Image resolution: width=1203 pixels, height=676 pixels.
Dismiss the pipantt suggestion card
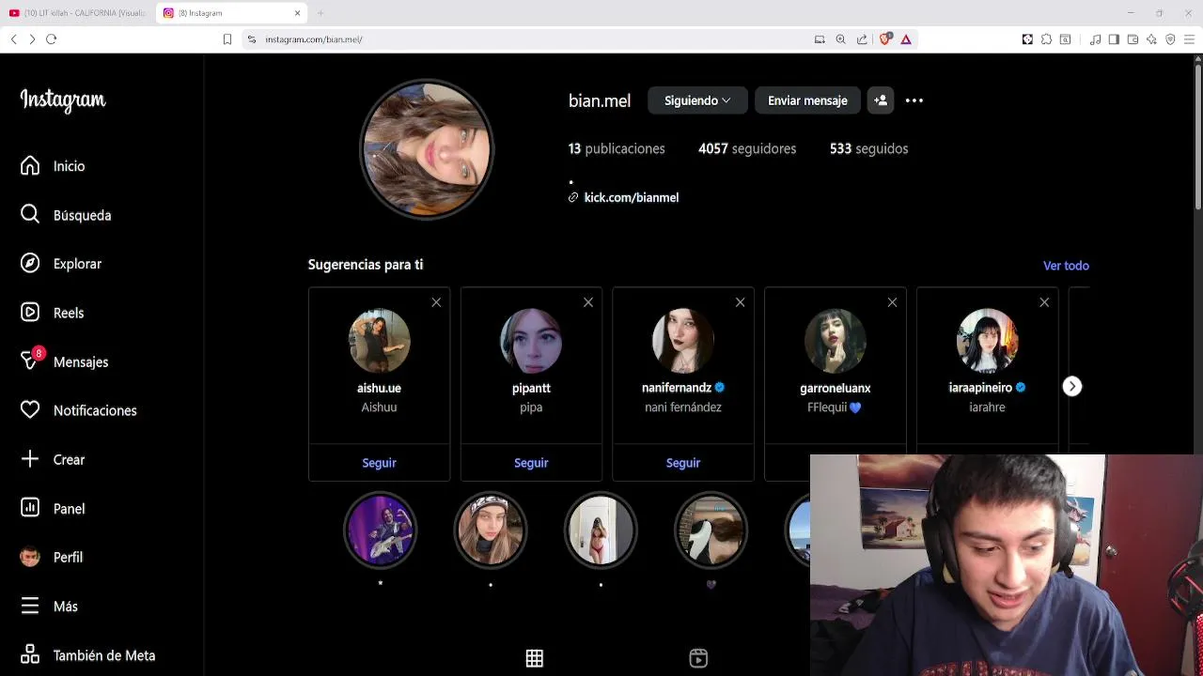point(588,302)
